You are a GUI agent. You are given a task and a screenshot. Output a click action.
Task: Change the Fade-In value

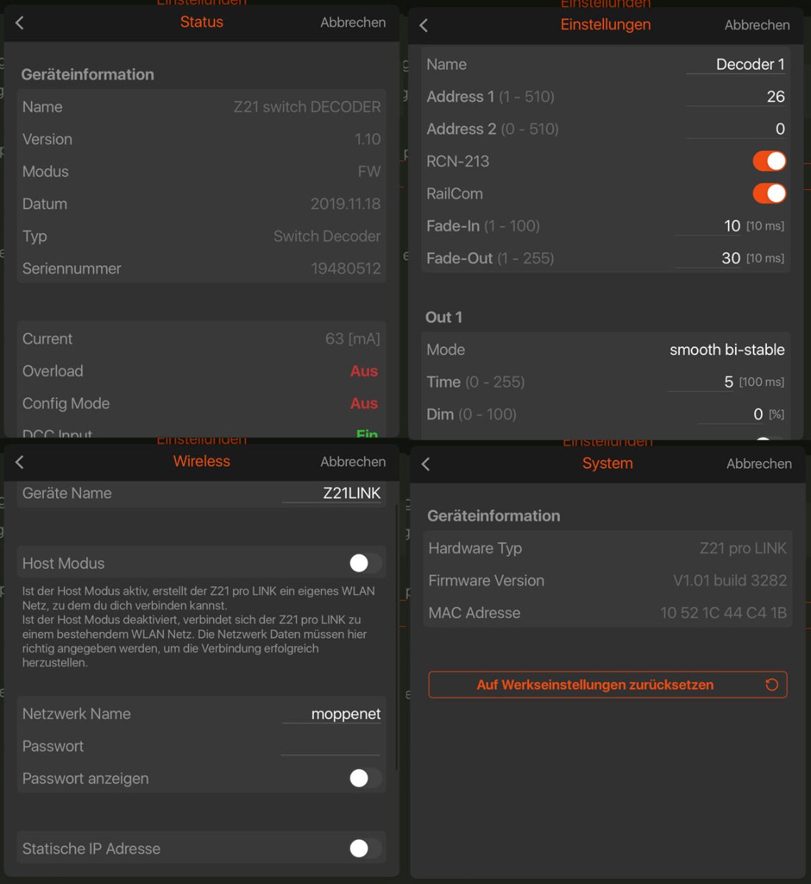(x=708, y=226)
